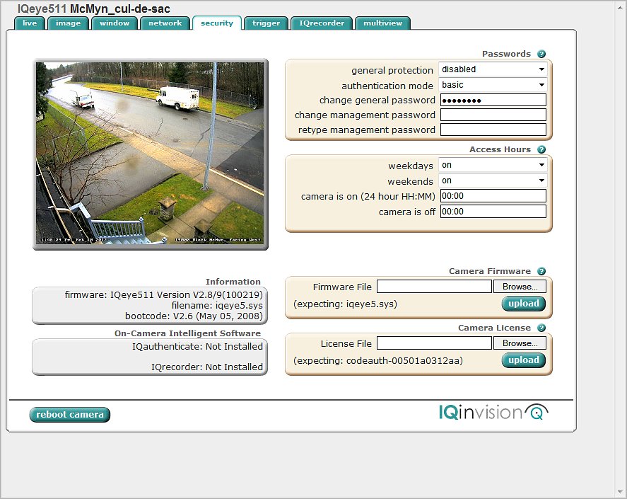Click the camera preview image

(151, 154)
